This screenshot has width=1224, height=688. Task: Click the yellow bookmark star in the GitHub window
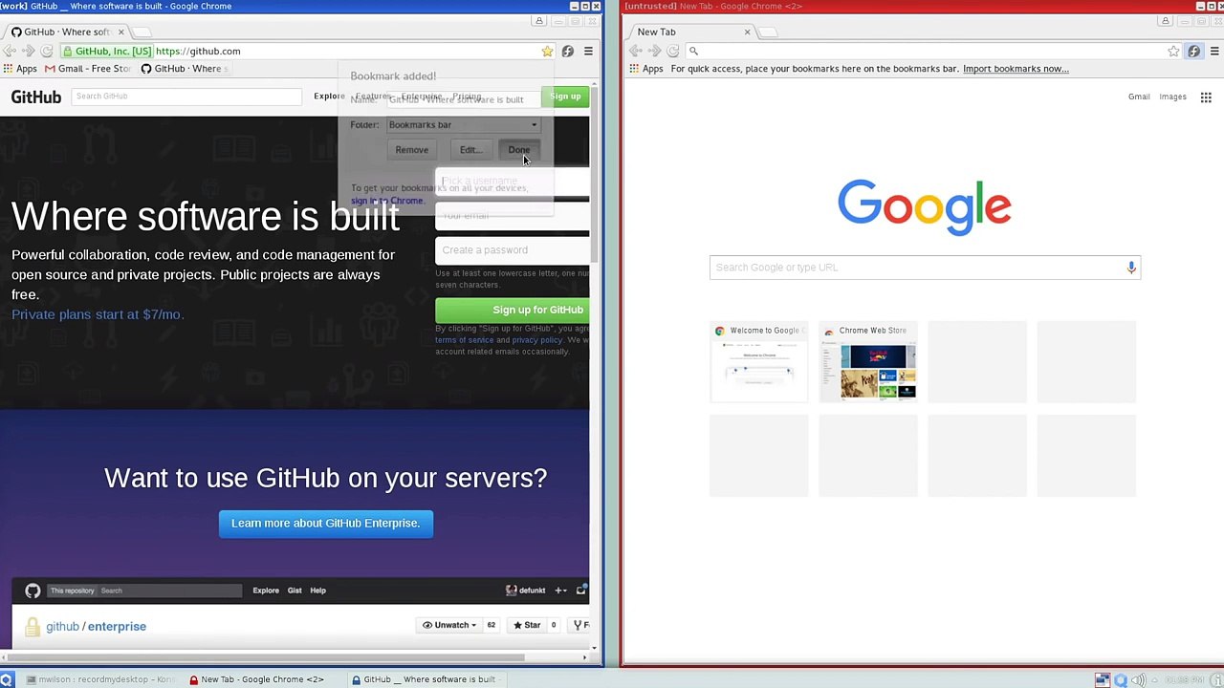[x=547, y=52]
